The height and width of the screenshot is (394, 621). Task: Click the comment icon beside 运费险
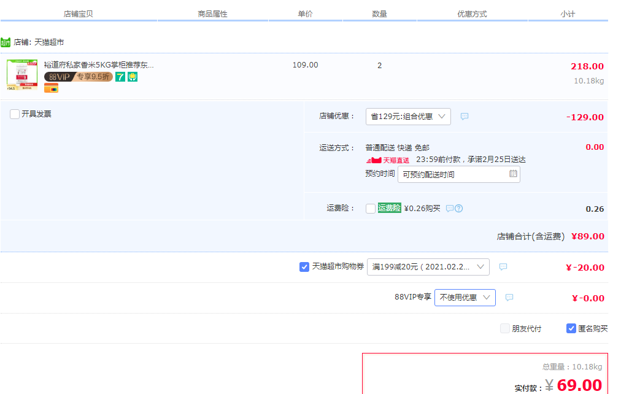pos(450,208)
